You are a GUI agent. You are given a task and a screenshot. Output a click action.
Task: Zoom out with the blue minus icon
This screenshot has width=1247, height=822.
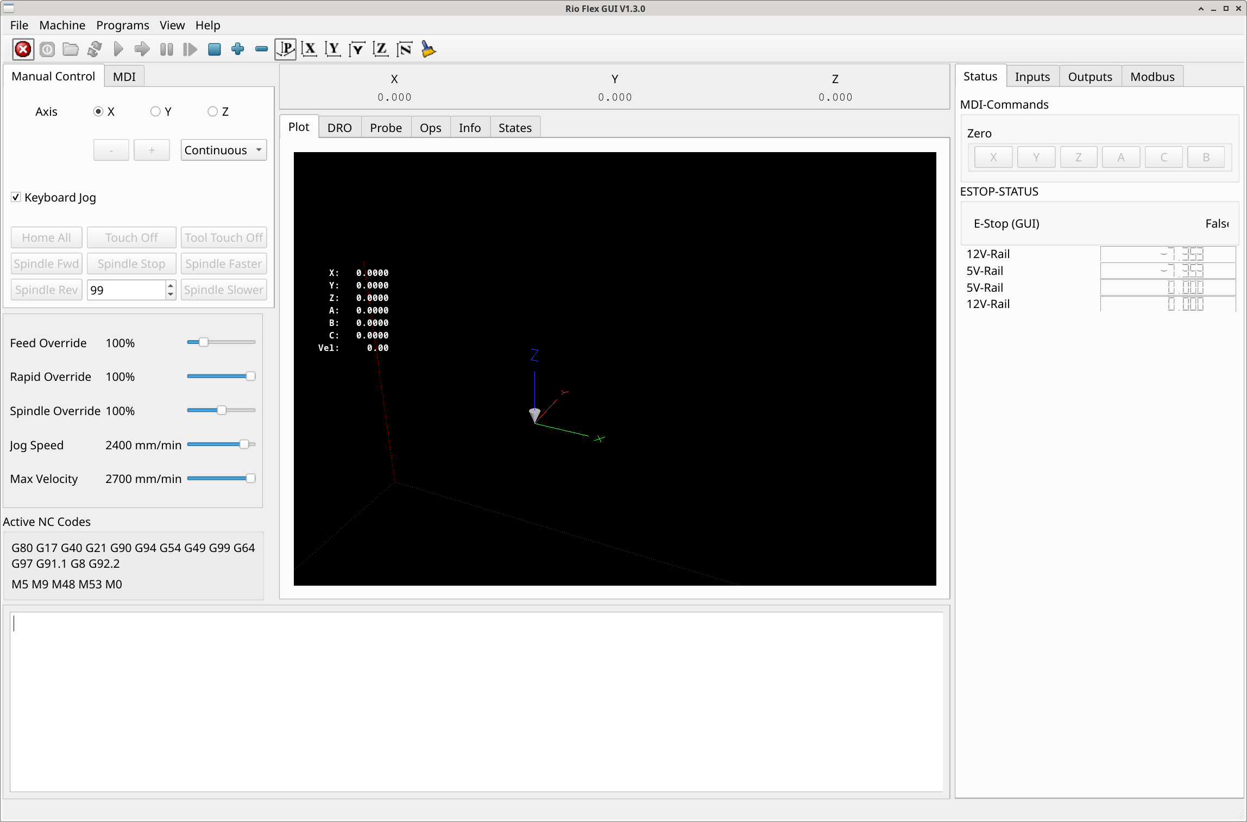pyautogui.click(x=261, y=49)
